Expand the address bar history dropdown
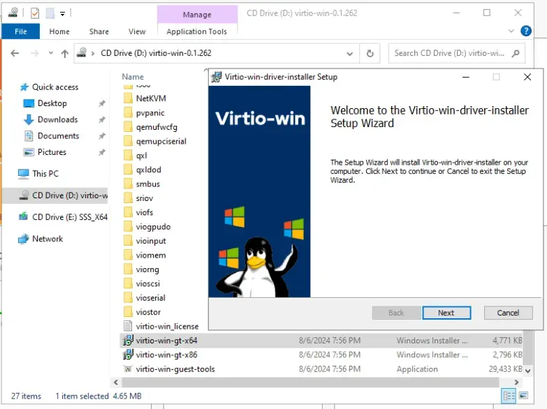Viewport: 547px width, 409px height. 349,53
